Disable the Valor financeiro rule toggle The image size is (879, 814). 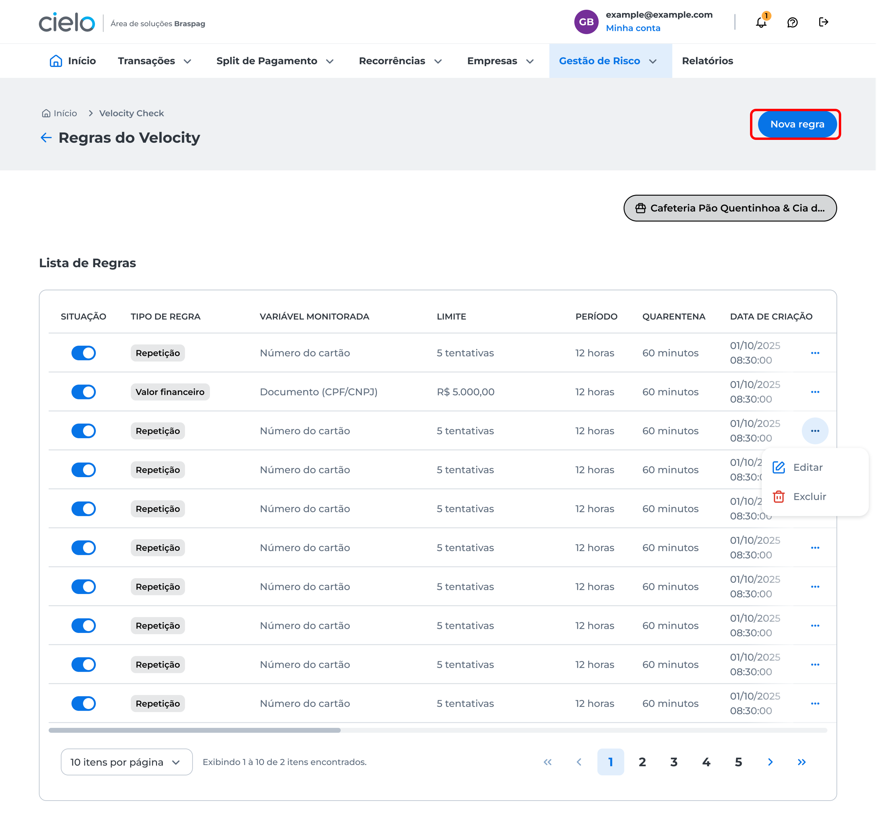coord(84,392)
